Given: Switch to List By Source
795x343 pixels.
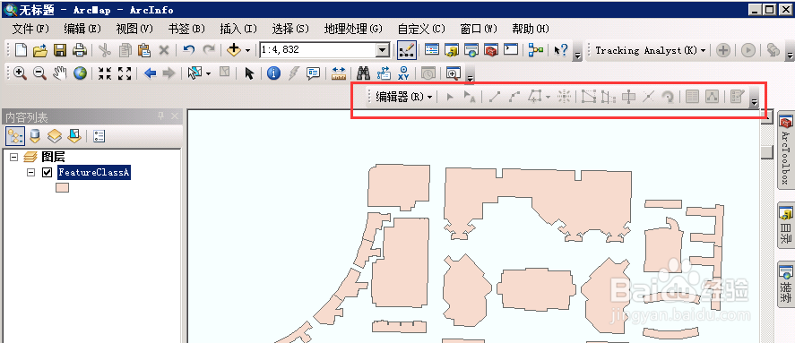Looking at the screenshot, I should click(34, 136).
